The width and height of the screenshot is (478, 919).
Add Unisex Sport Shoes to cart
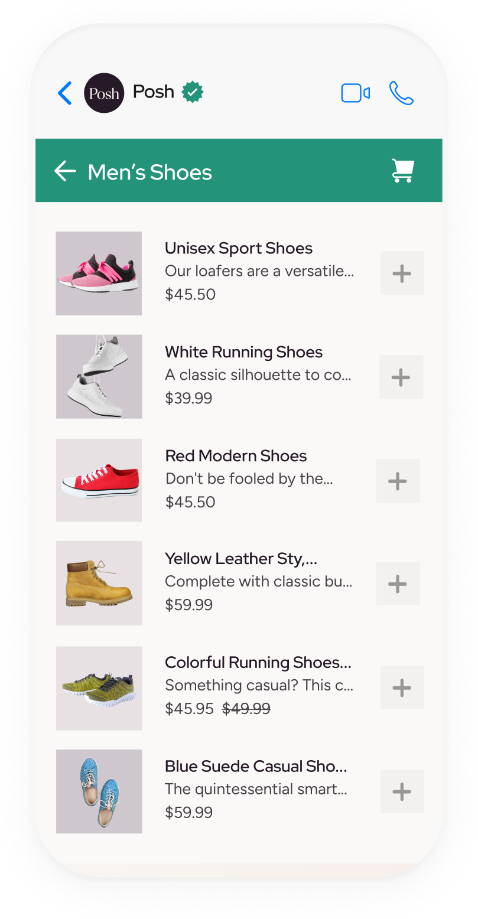point(402,273)
